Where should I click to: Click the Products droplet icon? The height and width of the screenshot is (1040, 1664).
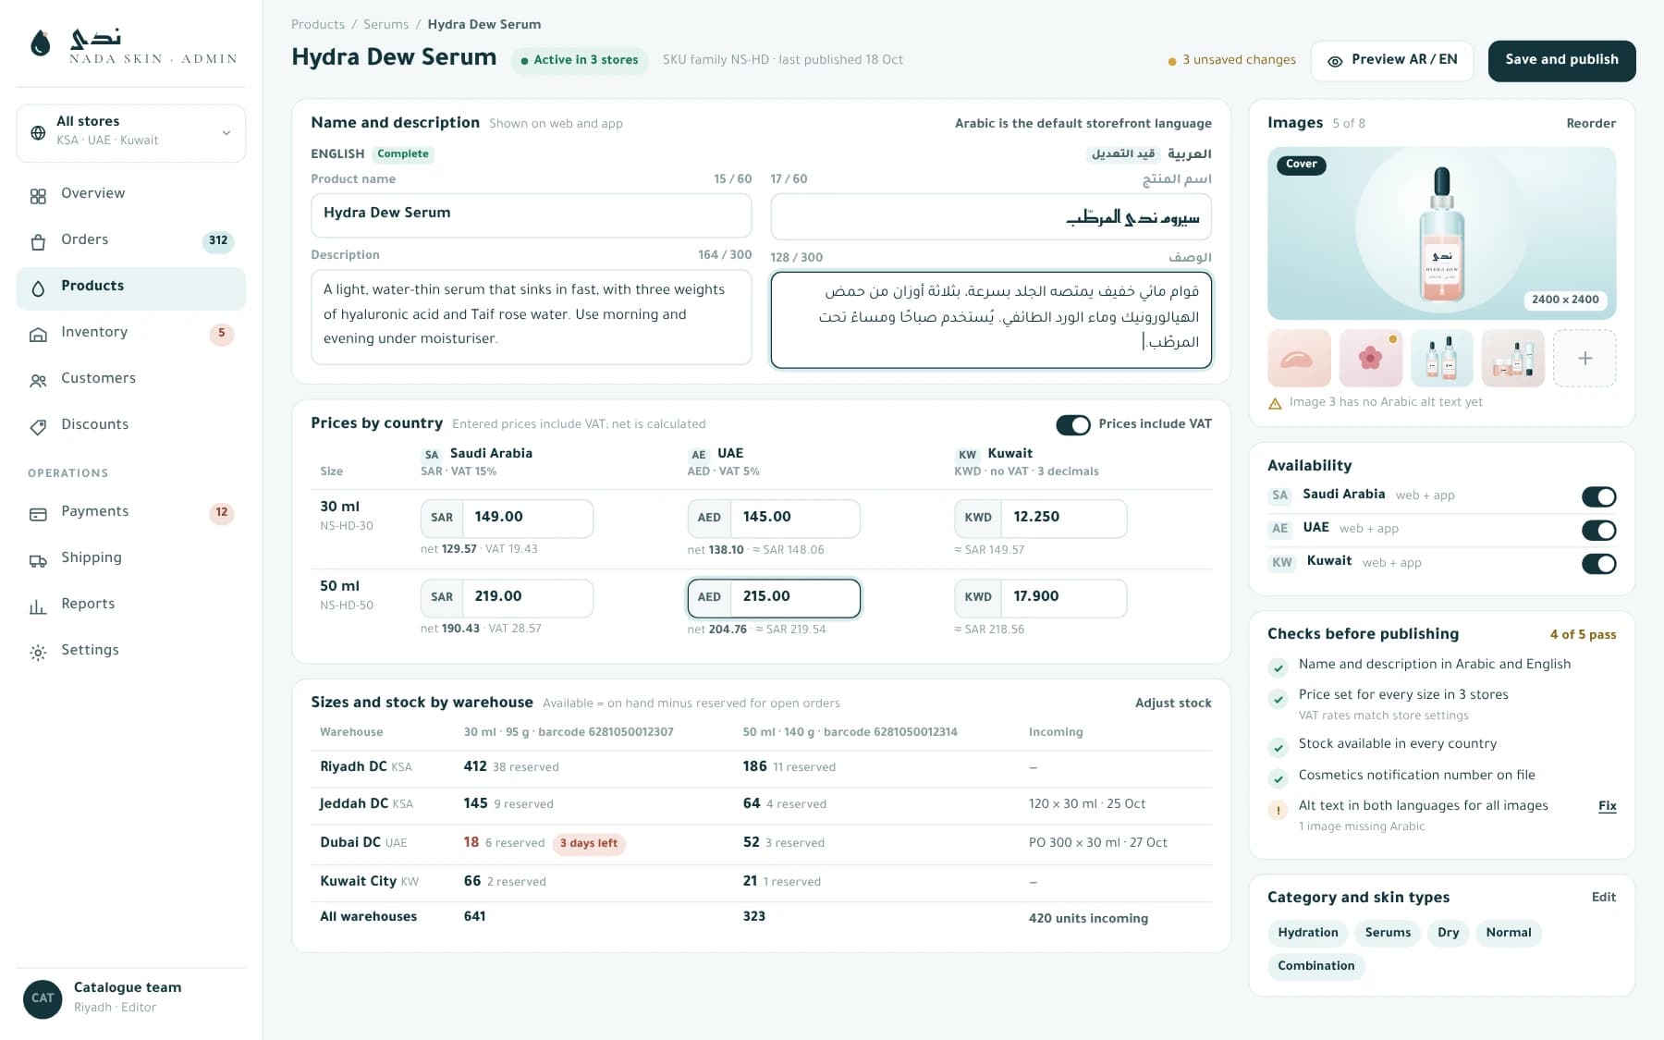(38, 288)
